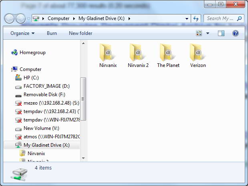This screenshot has width=248, height=186.
Task: Expand the root arrow before Computer breadcrumb
Action: pyautogui.click(x=43, y=18)
